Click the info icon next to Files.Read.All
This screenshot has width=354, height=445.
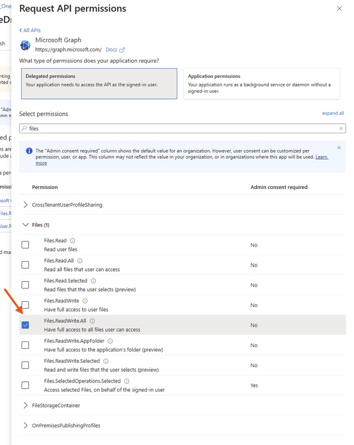tap(80, 261)
